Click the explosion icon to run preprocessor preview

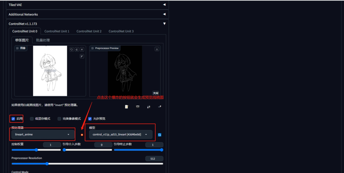click(x=82, y=135)
